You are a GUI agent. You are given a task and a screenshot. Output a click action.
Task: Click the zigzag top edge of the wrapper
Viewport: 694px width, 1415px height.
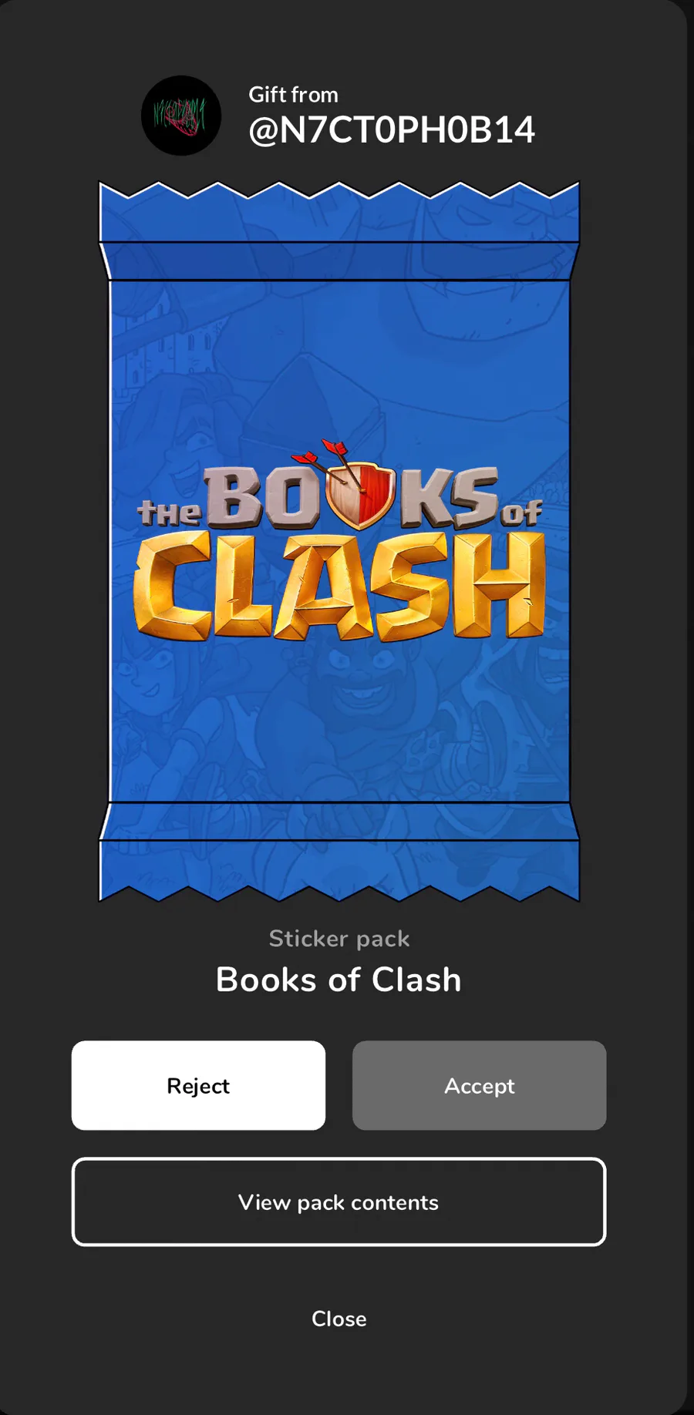tap(339, 191)
